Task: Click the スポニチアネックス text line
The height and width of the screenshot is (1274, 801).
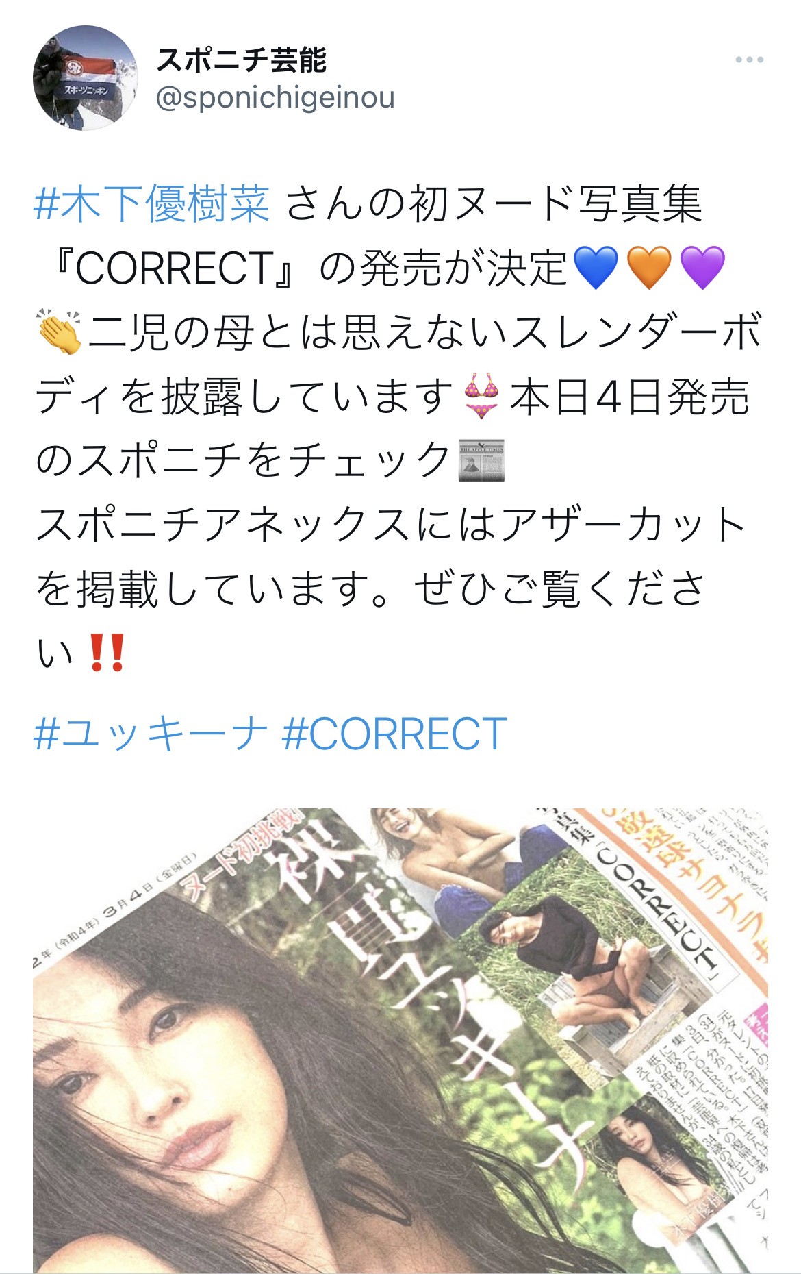Action: (x=390, y=525)
